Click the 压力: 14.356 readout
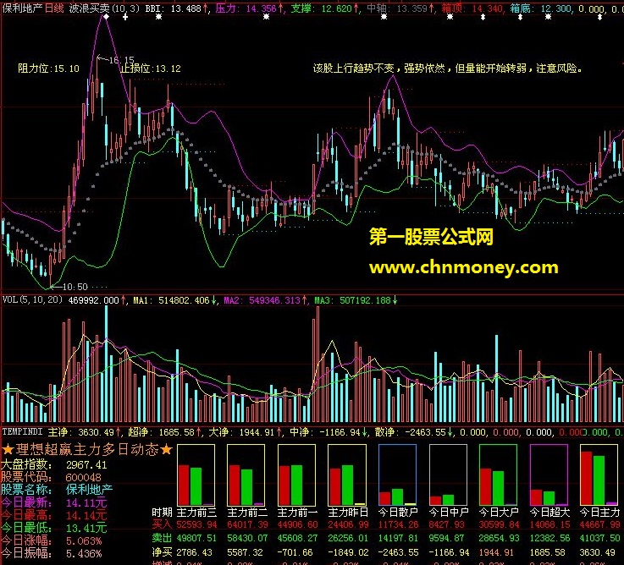Screen dimensions: 624x565 [249, 8]
